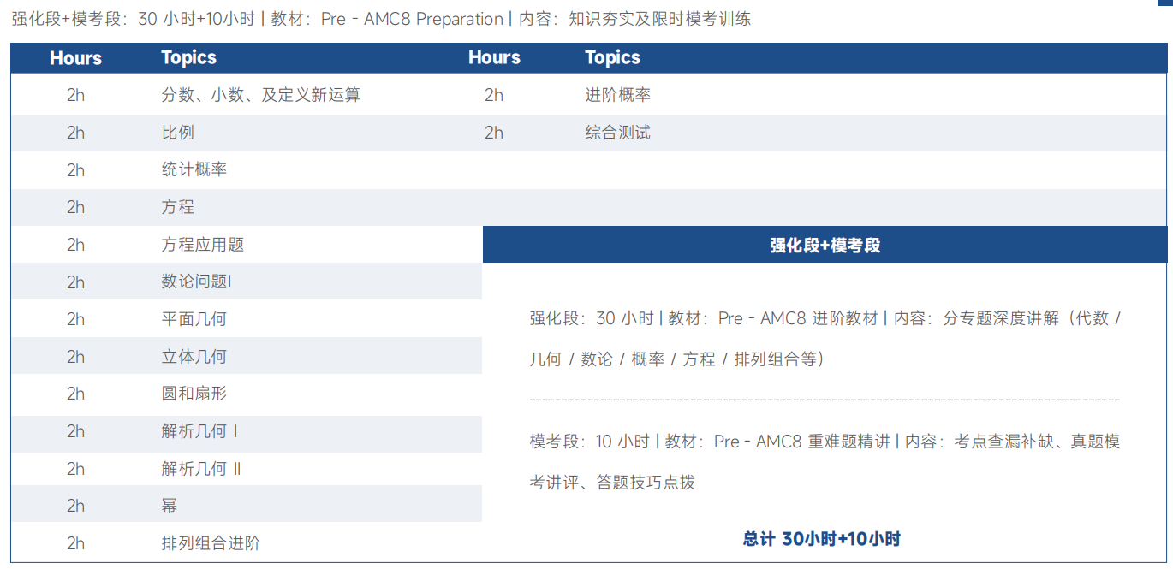The height and width of the screenshot is (569, 1173).
Task: Click the 数论问题I topic
Action: (197, 282)
